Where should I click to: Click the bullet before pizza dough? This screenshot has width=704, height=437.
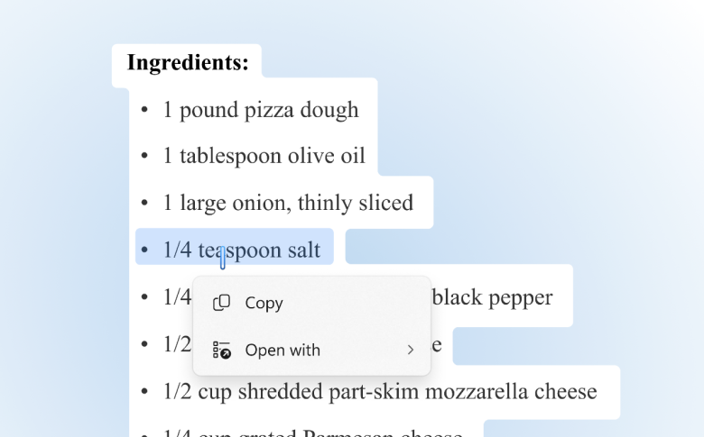[144, 110]
